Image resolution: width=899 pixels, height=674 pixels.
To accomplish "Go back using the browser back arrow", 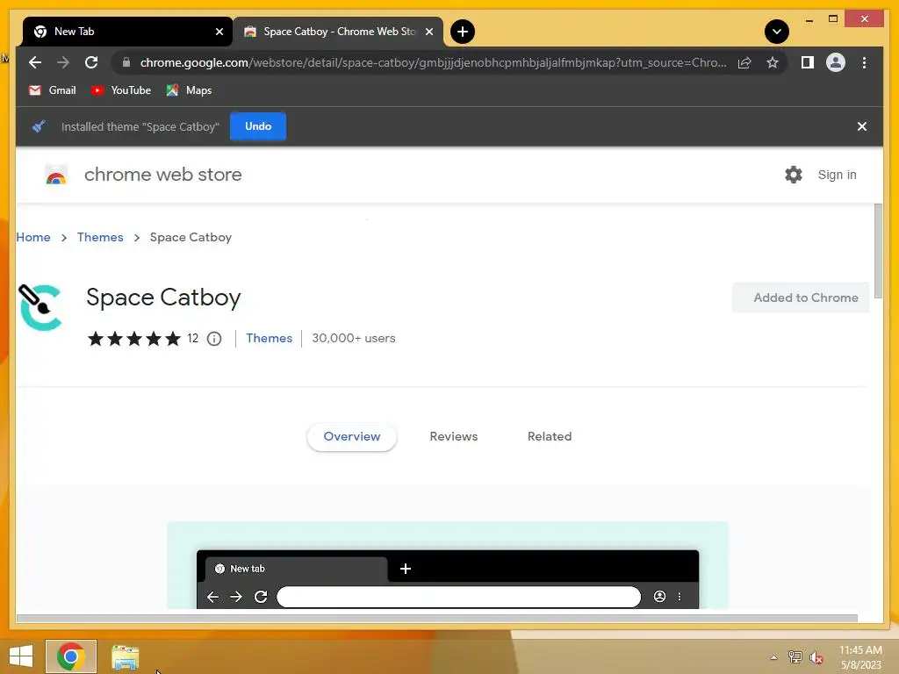I will pyautogui.click(x=35, y=62).
